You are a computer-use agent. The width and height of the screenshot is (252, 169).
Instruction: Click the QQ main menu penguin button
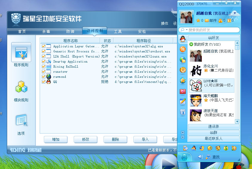[185, 157]
